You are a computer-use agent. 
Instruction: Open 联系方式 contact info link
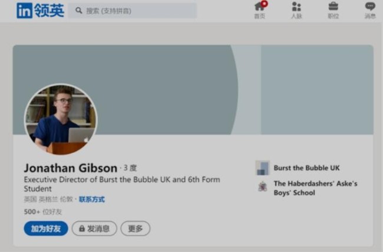[x=91, y=199]
